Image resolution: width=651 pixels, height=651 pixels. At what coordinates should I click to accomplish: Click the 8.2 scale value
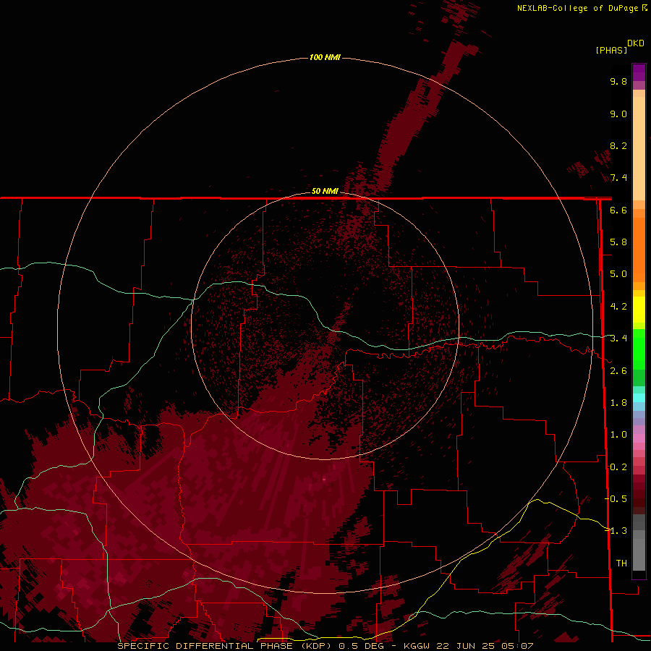tap(618, 145)
